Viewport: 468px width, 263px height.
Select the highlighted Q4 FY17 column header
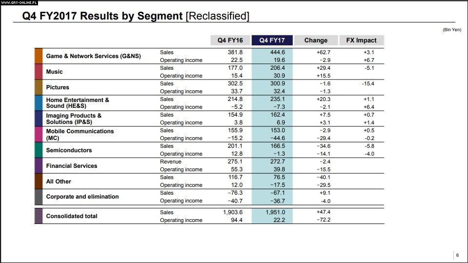272,40
